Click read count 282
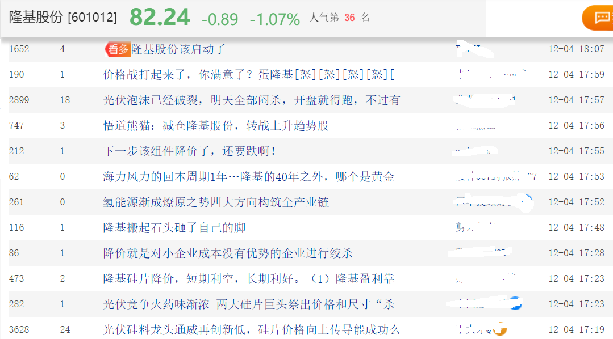 point(16,304)
